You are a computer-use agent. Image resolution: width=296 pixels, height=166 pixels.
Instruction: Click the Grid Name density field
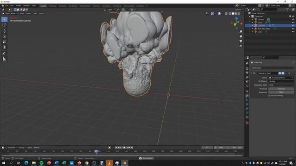click(281, 81)
